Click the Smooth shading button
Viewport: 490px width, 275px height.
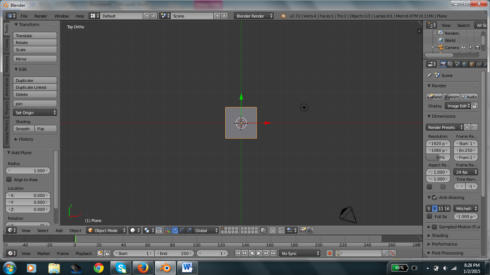[x=24, y=129]
